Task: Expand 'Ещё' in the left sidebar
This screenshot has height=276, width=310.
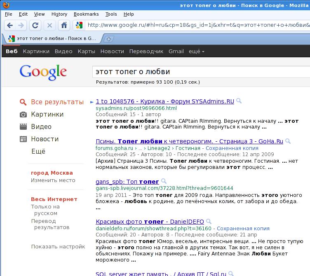Action: point(38,151)
